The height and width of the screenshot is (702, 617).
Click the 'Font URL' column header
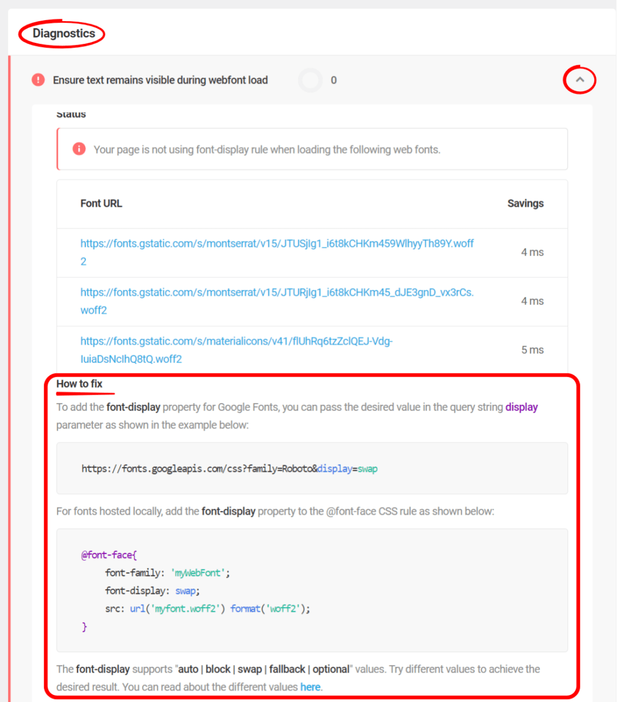click(x=101, y=203)
